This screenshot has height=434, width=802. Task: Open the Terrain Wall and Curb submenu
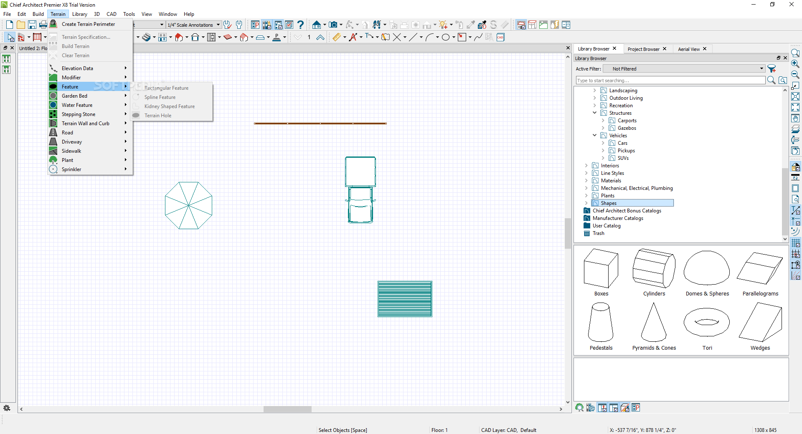pyautogui.click(x=90, y=124)
